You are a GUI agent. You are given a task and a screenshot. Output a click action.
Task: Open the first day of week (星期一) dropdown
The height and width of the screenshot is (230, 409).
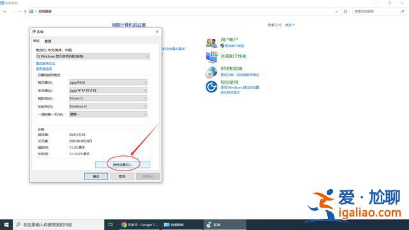coord(108,114)
